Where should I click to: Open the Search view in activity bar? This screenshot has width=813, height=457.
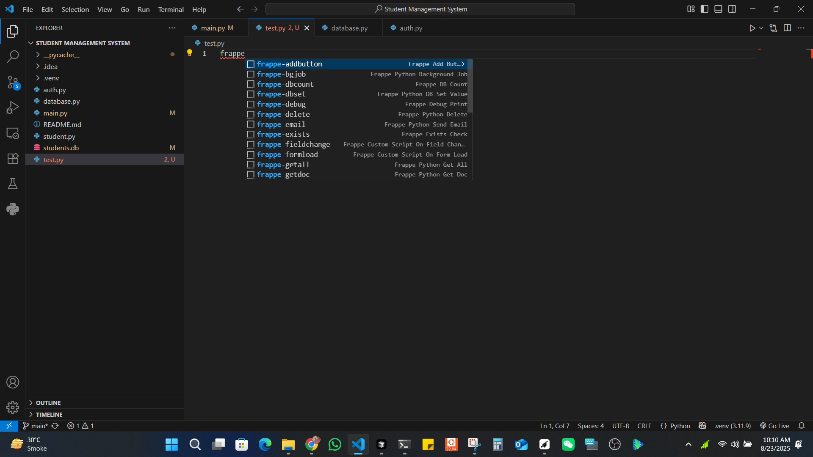(x=13, y=56)
